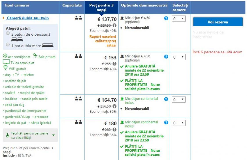The width and height of the screenshot is (247, 160).
Task: Click the "Capacitate" column header
Action: coord(72,5)
